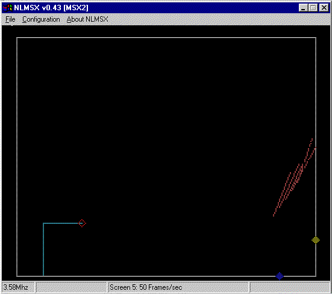Click the 3.58Mhz status bar panel
The height and width of the screenshot is (294, 332).
[x=18, y=287]
